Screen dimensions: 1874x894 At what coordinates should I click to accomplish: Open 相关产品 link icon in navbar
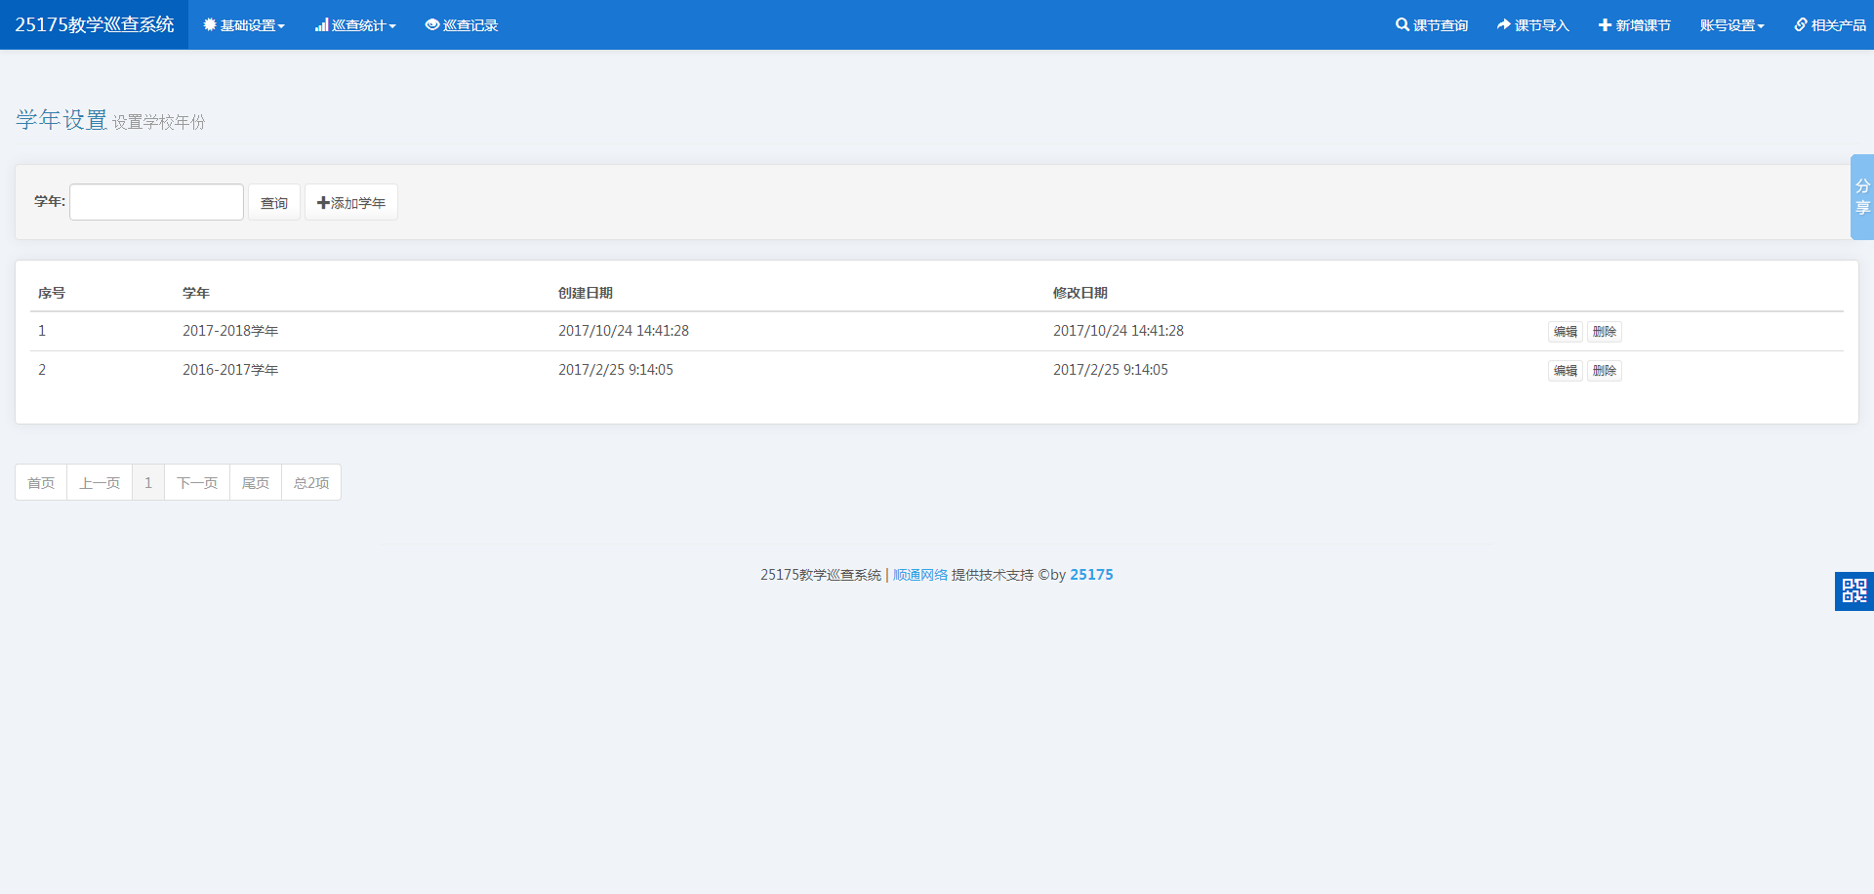tap(1801, 25)
